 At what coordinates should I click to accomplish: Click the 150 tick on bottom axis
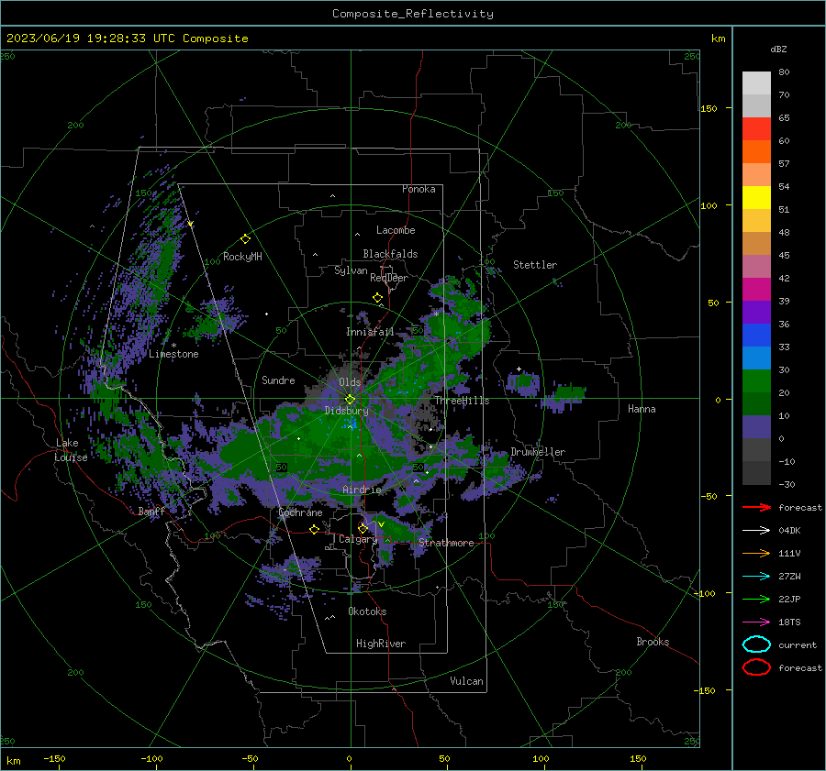pos(638,759)
